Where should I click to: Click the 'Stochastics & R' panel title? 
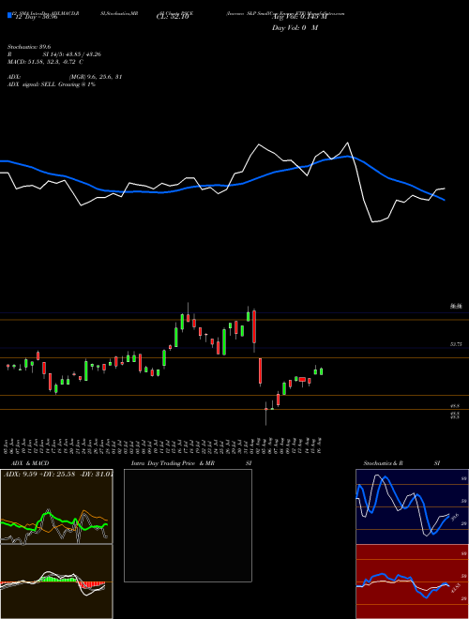[383, 463]
